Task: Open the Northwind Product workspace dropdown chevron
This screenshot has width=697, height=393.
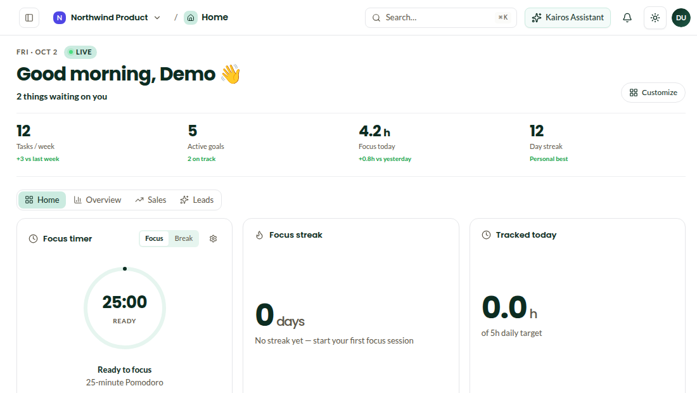Action: tap(157, 18)
